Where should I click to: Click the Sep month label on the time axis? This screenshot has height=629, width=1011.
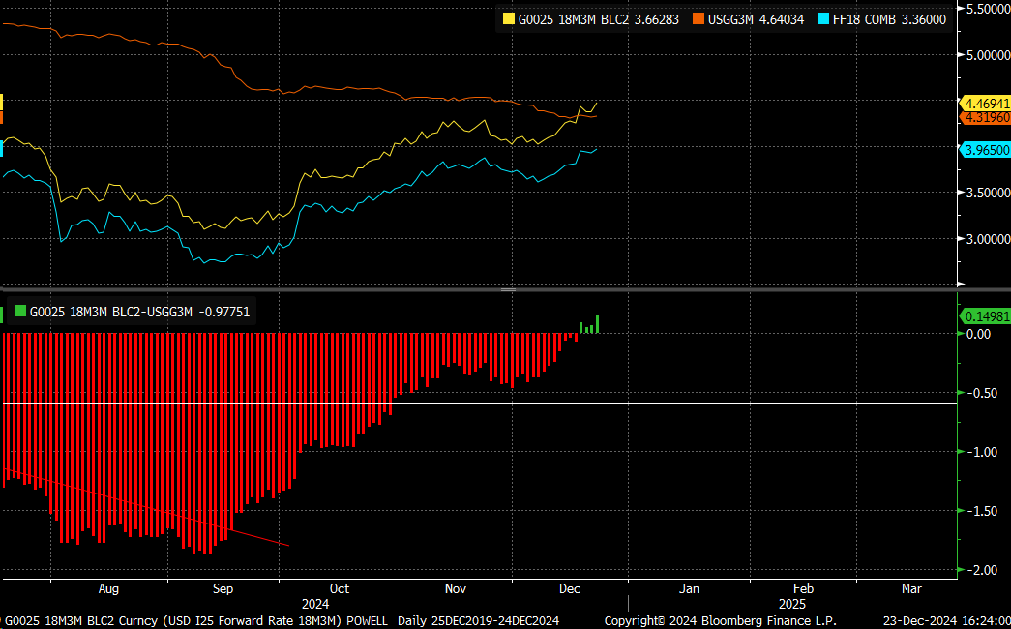point(223,589)
